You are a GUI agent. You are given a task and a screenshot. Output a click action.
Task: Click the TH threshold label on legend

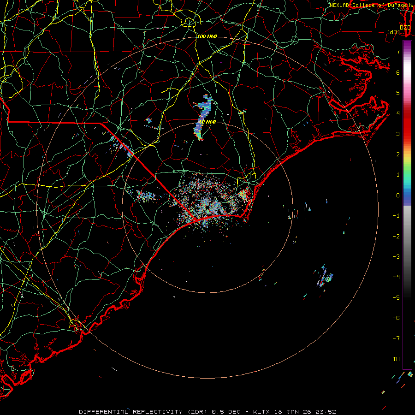[396, 359]
